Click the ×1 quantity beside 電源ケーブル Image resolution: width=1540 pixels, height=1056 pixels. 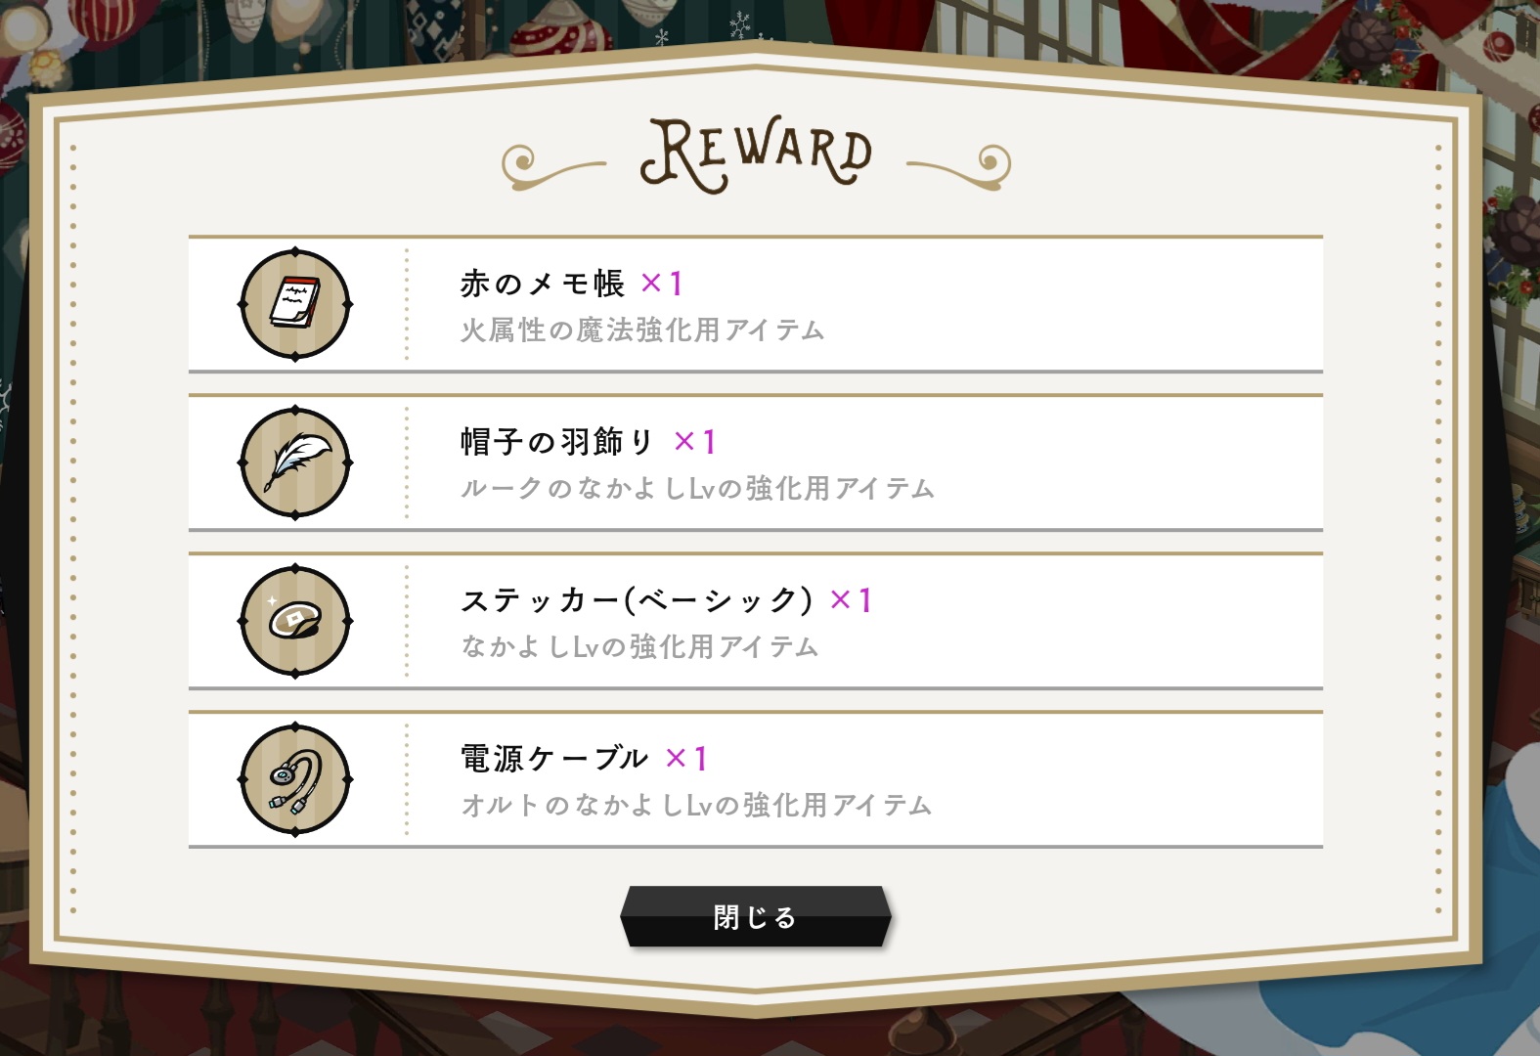click(686, 759)
